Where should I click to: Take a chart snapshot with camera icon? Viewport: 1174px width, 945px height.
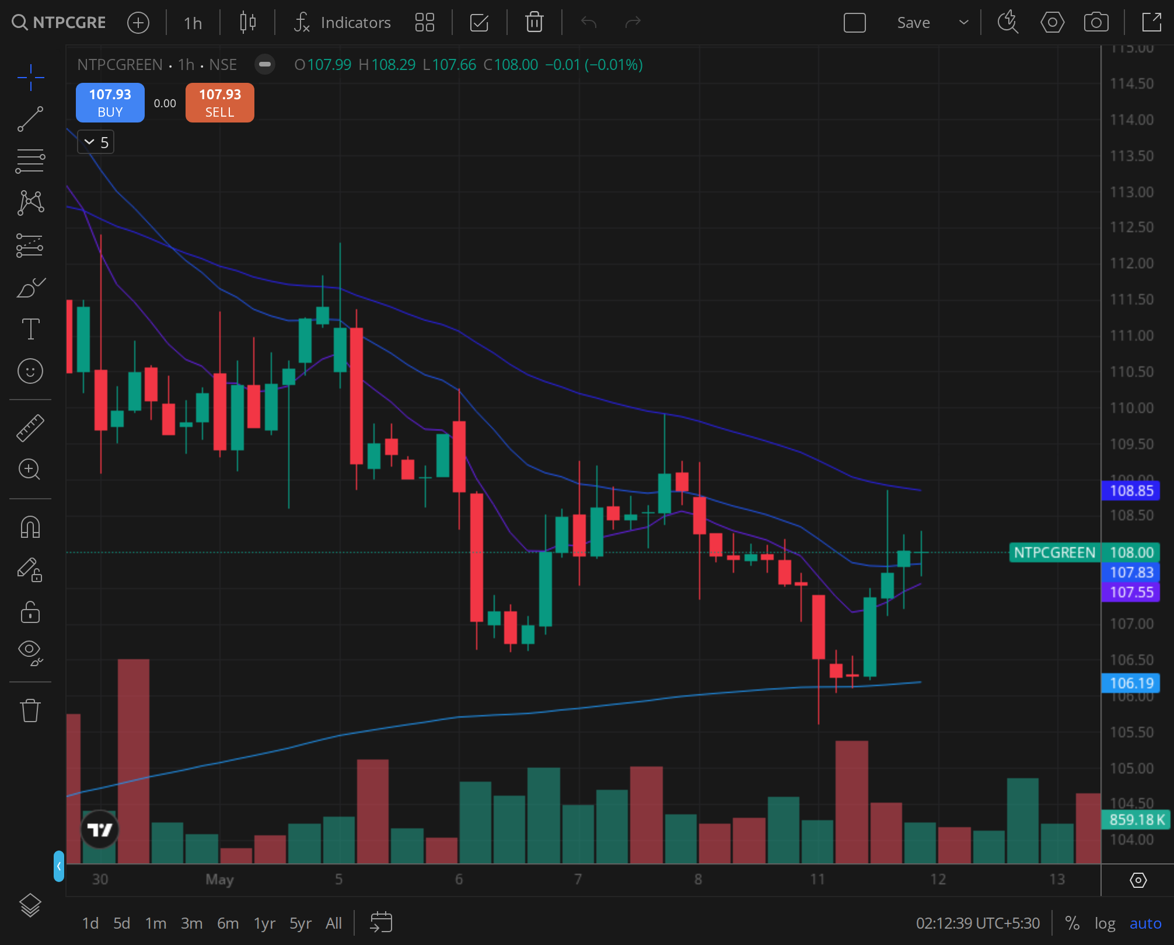coord(1096,23)
